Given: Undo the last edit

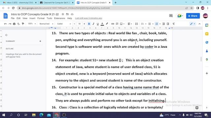Looking at the screenshot, I should click(x=6, y=24).
